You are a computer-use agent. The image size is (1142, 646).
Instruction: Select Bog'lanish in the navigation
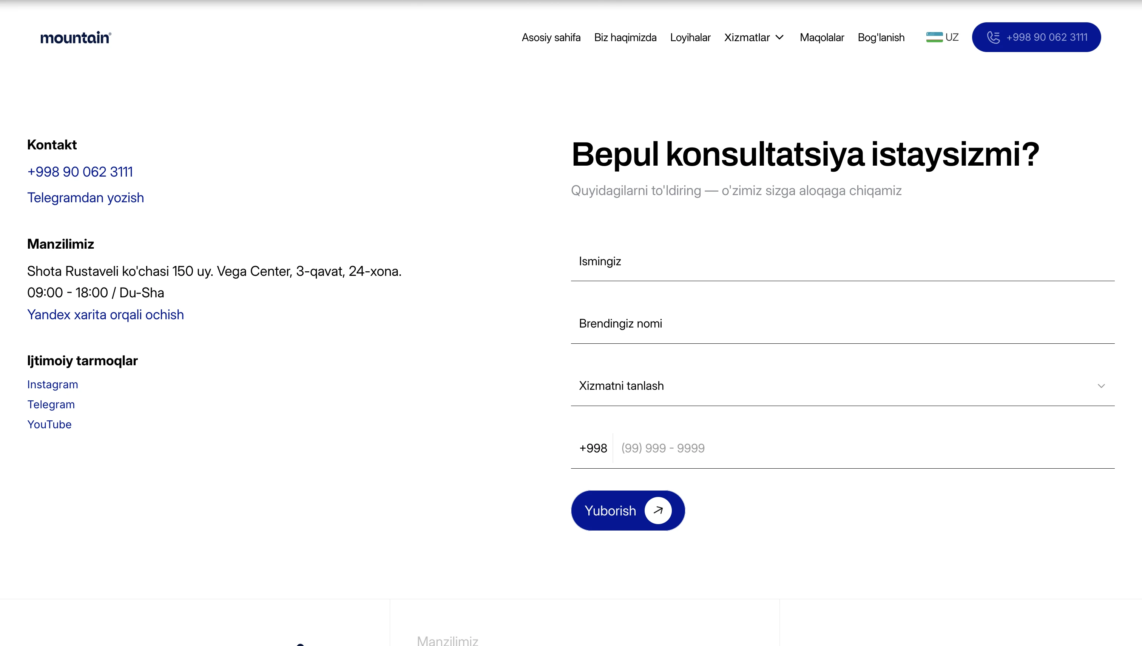coord(881,38)
